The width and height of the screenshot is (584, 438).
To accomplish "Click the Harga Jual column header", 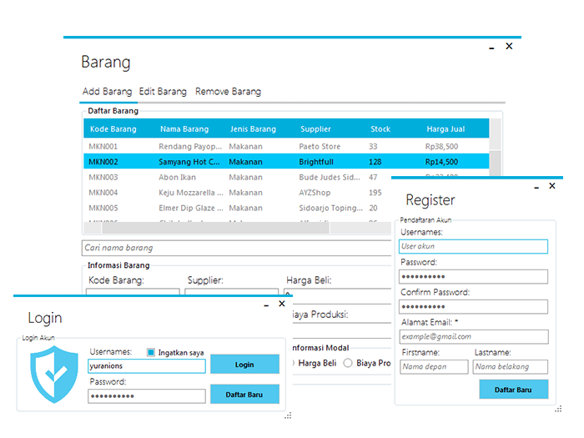I will 446,128.
